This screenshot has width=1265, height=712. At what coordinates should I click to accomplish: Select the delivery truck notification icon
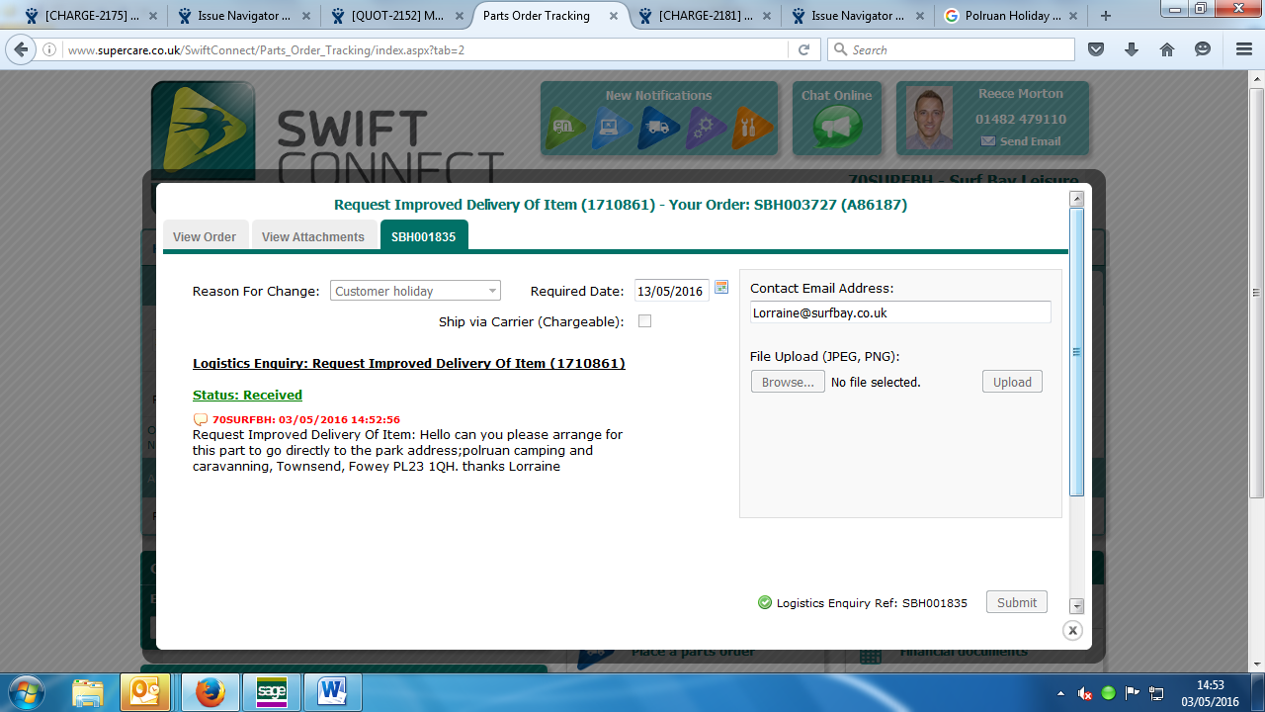[659, 128]
